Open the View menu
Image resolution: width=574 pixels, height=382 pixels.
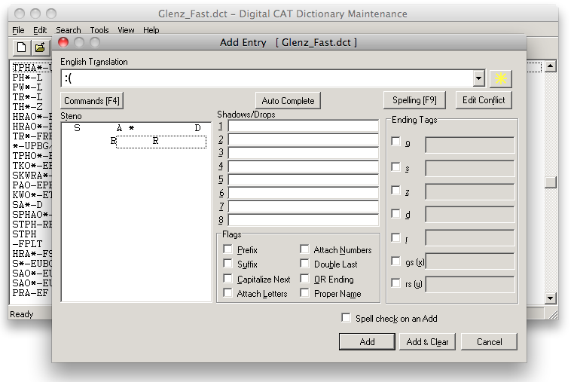(x=126, y=30)
